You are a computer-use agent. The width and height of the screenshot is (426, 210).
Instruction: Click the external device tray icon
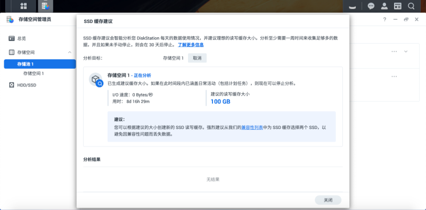coord(353,6)
